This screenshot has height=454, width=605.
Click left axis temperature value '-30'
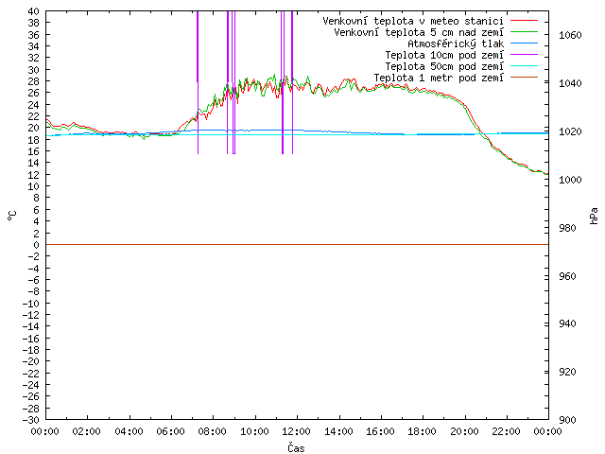(31, 420)
